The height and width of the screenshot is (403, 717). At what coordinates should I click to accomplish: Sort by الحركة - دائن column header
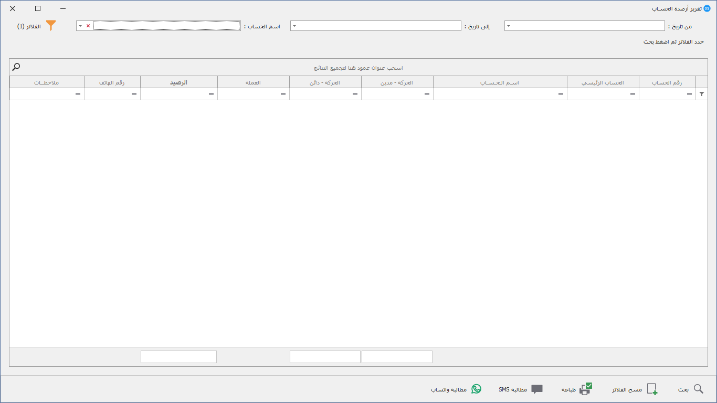point(325,82)
